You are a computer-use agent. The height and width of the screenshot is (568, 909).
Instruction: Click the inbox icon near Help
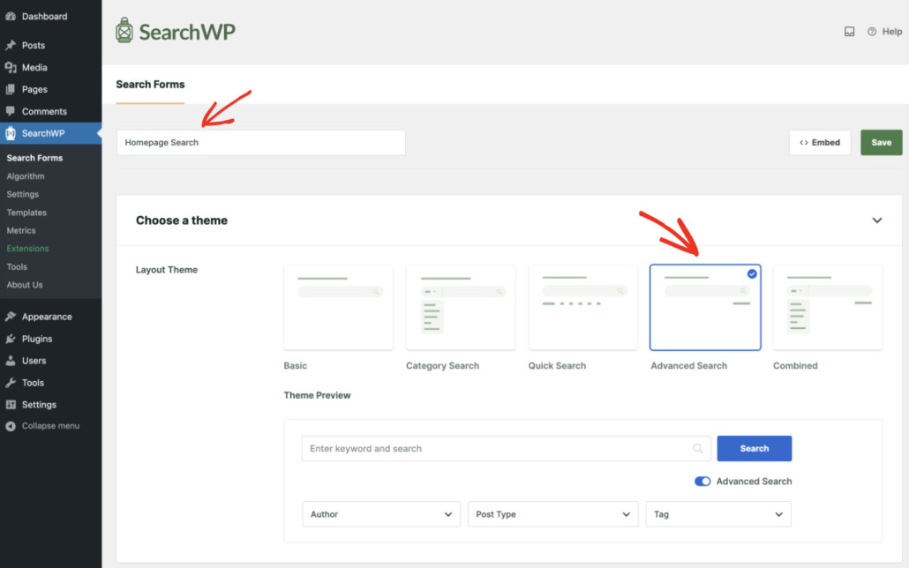849,31
